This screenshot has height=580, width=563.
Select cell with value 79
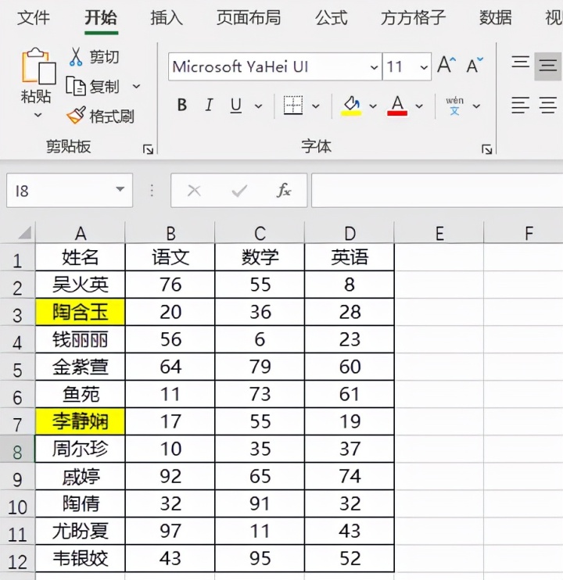[x=260, y=367]
